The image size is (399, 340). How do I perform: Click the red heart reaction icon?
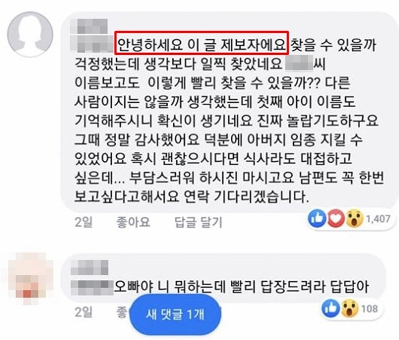(x=336, y=218)
